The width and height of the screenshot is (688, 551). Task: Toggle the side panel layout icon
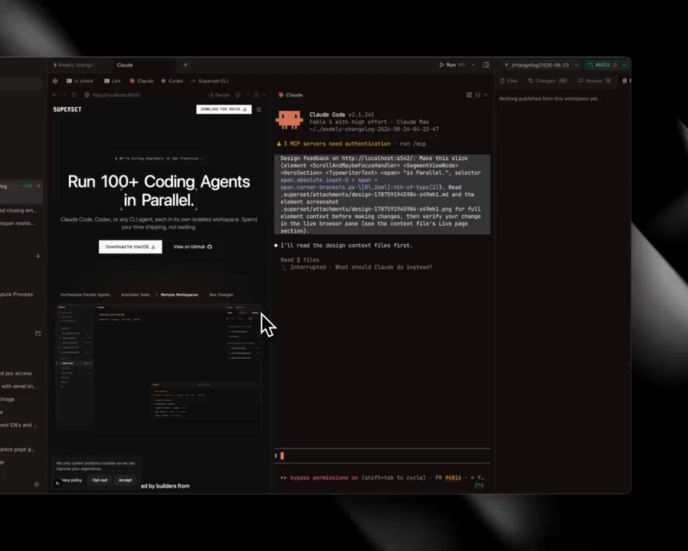[487, 65]
